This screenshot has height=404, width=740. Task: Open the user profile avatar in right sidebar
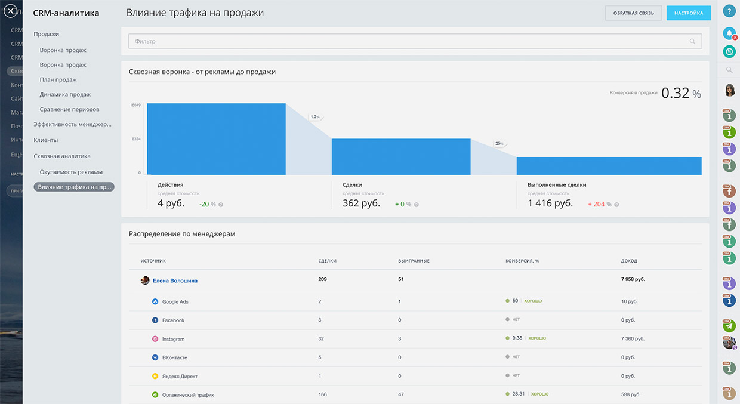(x=729, y=90)
